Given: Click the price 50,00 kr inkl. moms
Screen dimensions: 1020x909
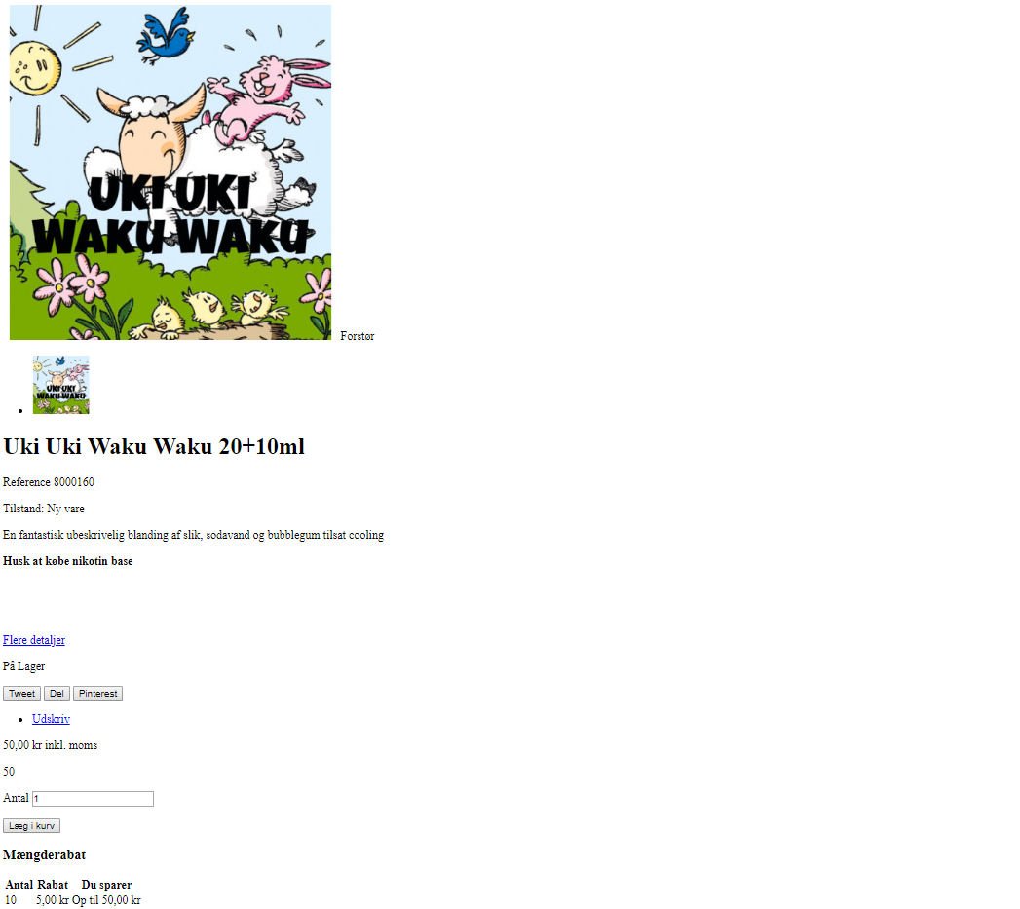Looking at the screenshot, I should coord(50,745).
